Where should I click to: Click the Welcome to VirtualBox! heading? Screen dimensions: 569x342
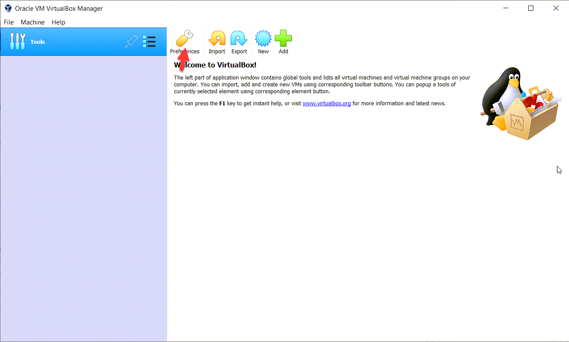215,65
